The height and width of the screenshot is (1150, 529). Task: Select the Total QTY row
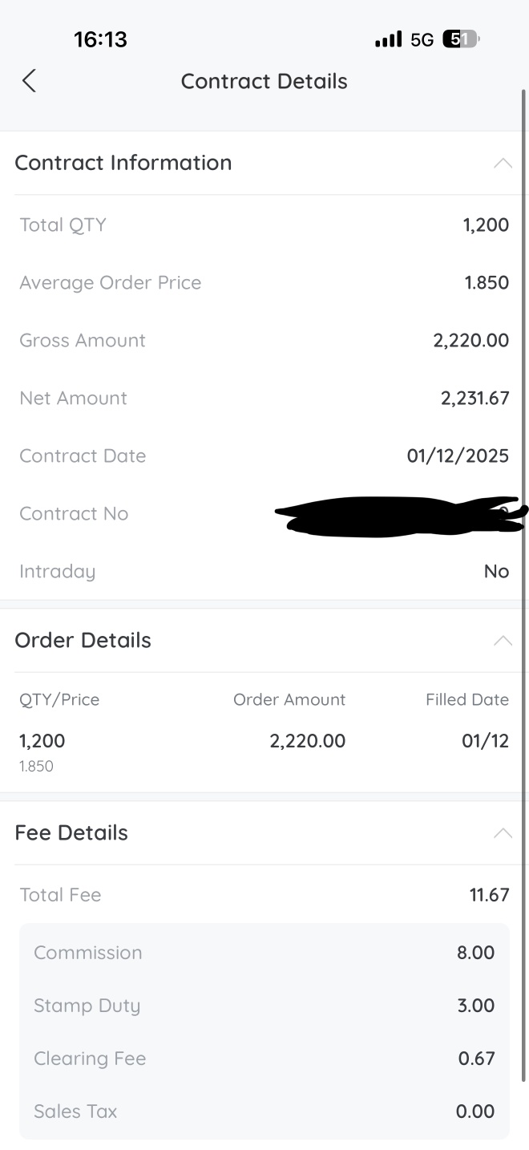(264, 225)
